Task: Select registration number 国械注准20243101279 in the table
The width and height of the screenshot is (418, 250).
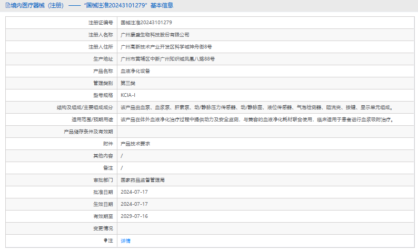Action: pyautogui.click(x=146, y=23)
